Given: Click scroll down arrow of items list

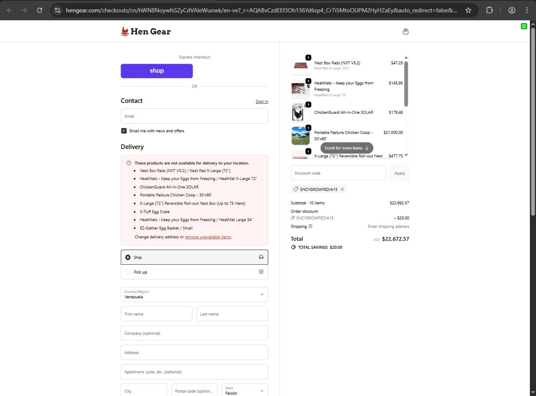Looking at the screenshot, I should (x=406, y=155).
